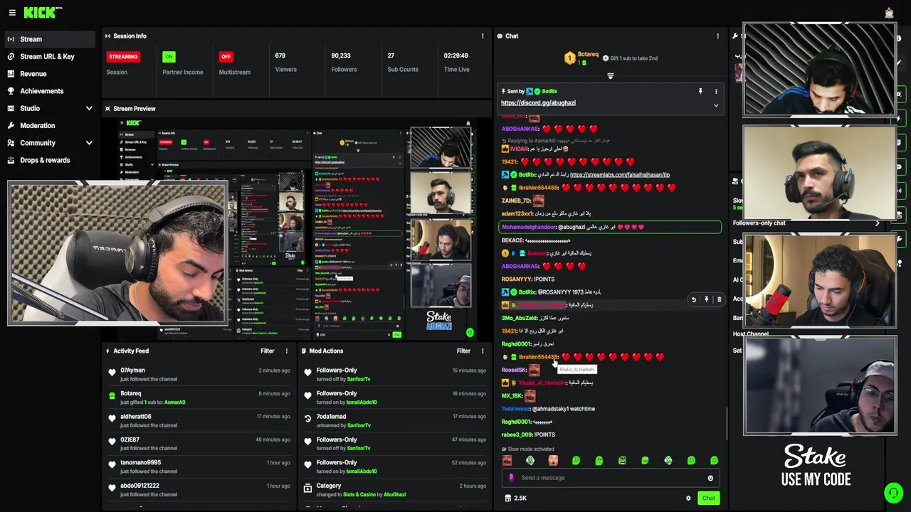Click the STREAMING session status badge

[123, 57]
